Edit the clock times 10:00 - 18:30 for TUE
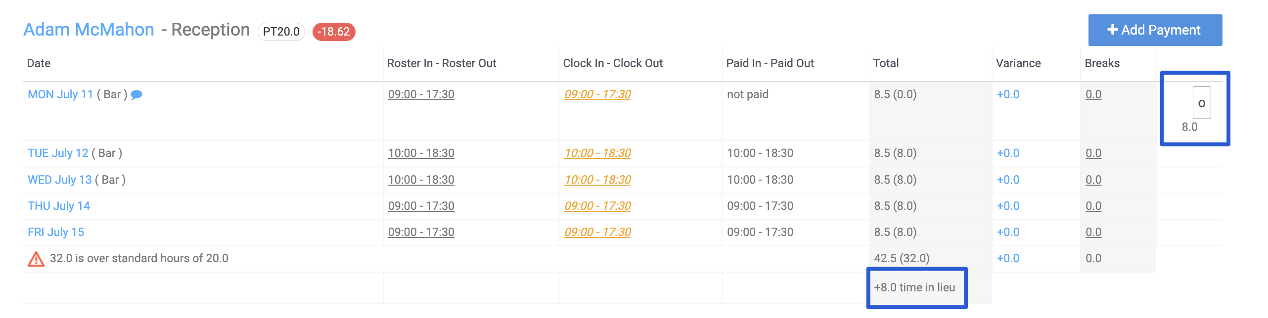 (597, 153)
